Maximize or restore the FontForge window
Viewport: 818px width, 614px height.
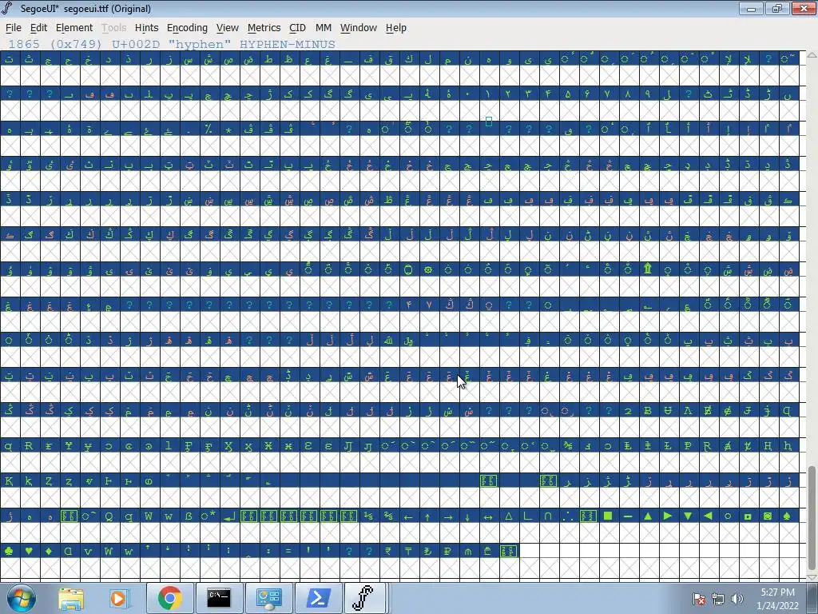coord(776,8)
